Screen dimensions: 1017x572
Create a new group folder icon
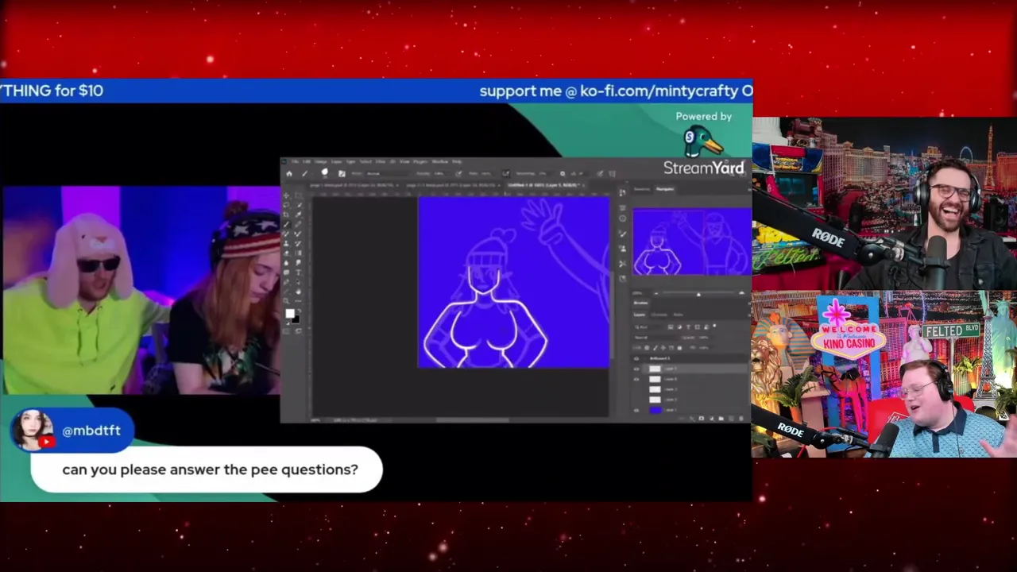(721, 419)
